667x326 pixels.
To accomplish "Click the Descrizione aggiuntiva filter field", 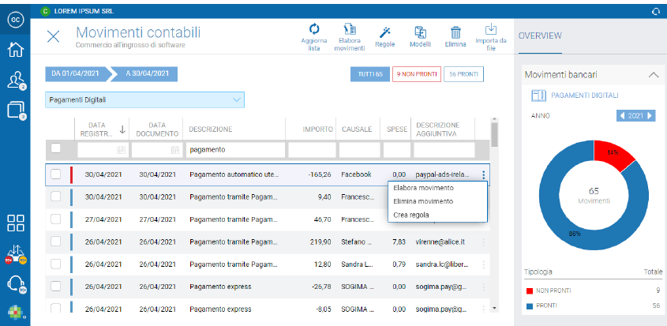I will click(x=444, y=150).
